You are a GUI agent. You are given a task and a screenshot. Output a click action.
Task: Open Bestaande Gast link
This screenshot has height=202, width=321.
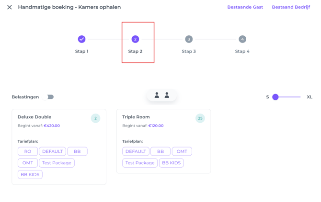coord(245,7)
